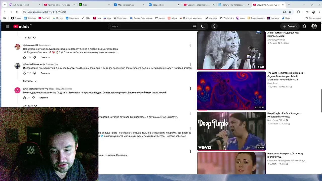322x181 pixels.
Task: Play the Folktronica mix video thumbnail
Action: 231,91
